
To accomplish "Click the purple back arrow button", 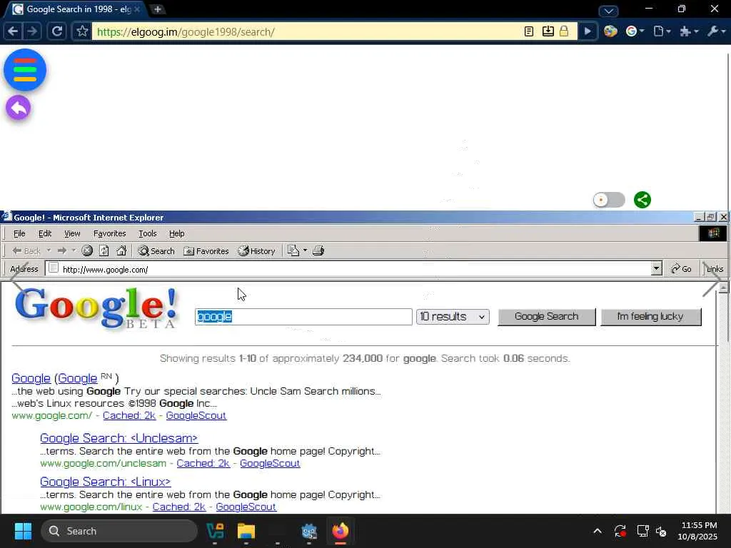I will click(18, 108).
